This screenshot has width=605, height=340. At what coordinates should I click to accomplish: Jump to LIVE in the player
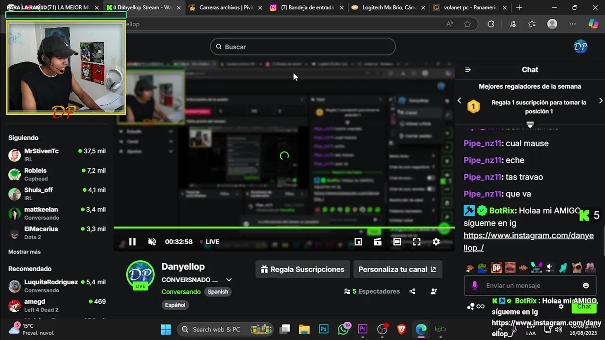tap(209, 242)
